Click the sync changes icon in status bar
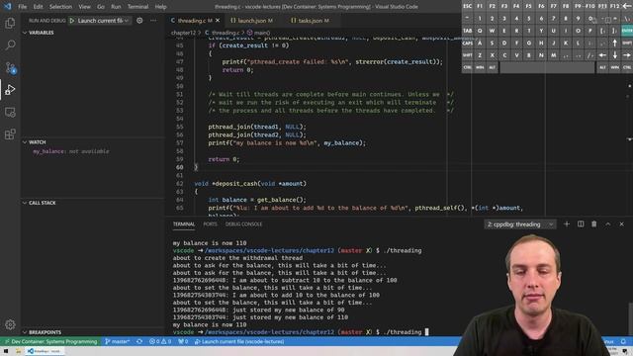Screen dimensions: 633x356 [x=139, y=341]
